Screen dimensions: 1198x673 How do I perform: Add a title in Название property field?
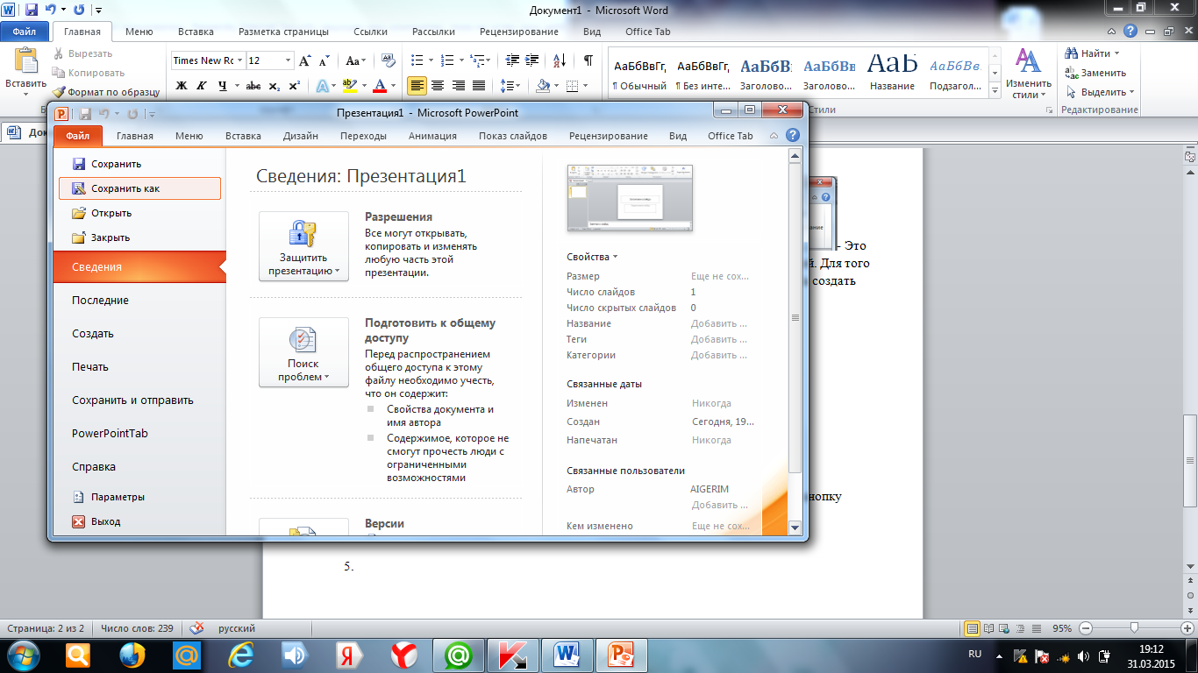tap(719, 323)
